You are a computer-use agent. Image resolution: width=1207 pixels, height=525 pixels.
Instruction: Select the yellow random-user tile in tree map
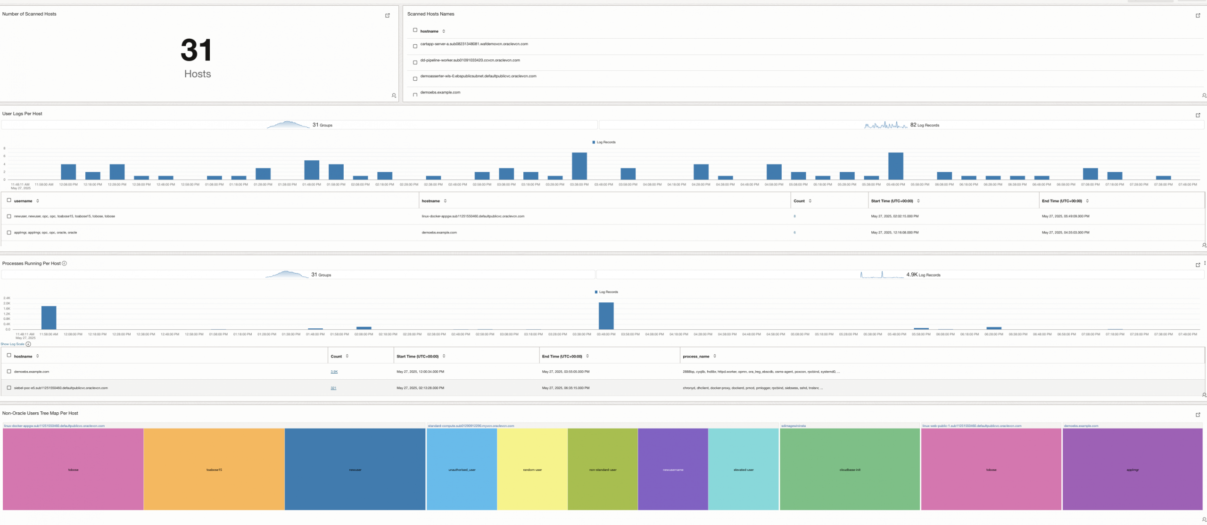532,469
